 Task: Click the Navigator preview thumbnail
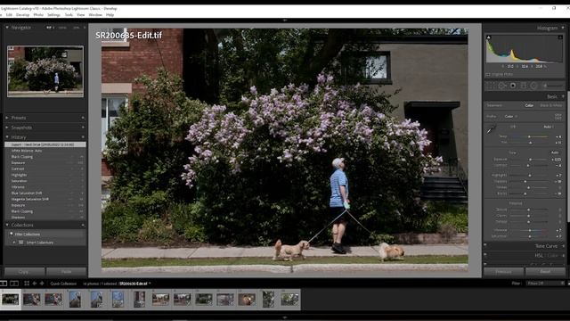click(x=45, y=71)
